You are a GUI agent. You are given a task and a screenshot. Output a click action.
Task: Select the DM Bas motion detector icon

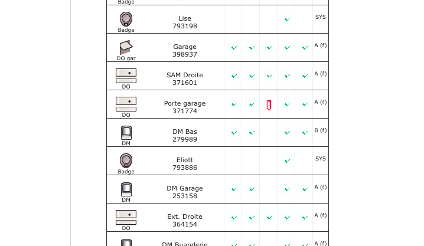tap(126, 132)
